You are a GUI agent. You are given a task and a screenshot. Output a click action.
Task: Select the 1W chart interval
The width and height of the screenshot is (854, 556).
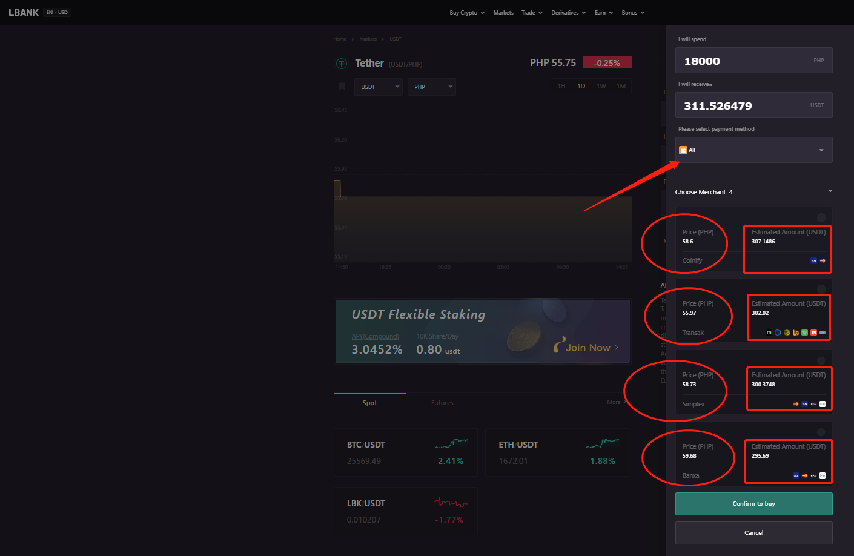pos(601,86)
